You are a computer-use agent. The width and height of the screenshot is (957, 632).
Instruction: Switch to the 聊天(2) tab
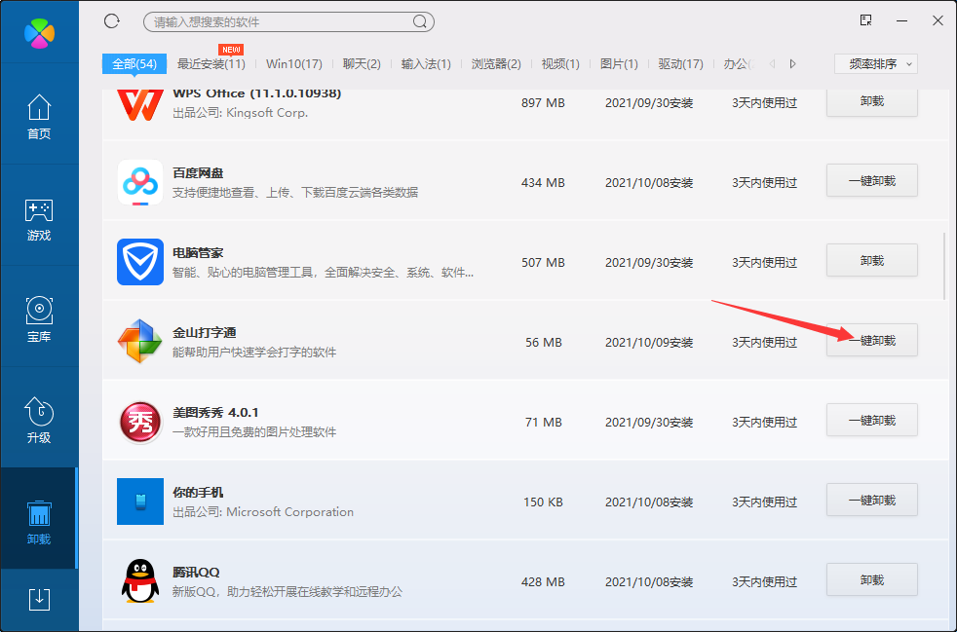point(362,64)
